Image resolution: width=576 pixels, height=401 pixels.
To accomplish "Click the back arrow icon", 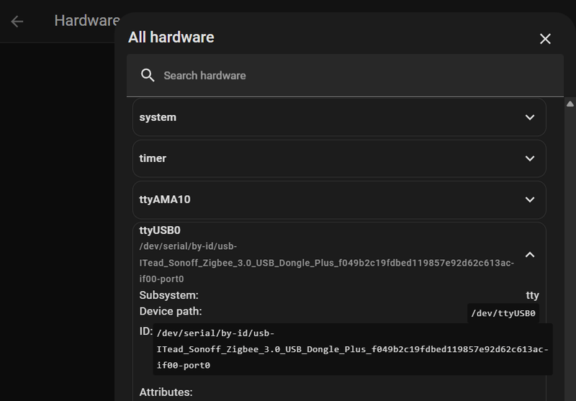I will [17, 21].
